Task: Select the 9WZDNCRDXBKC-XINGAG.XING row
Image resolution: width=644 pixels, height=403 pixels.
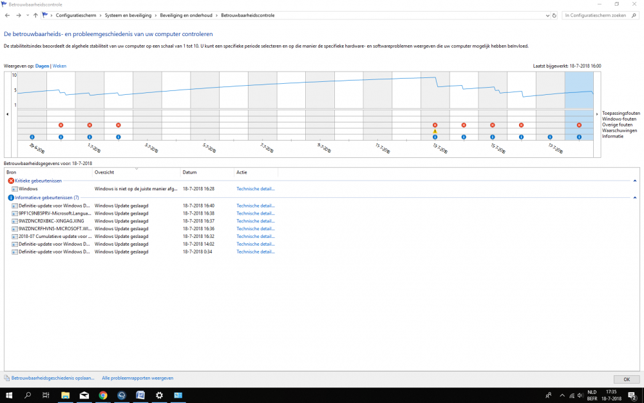Action: 144,221
